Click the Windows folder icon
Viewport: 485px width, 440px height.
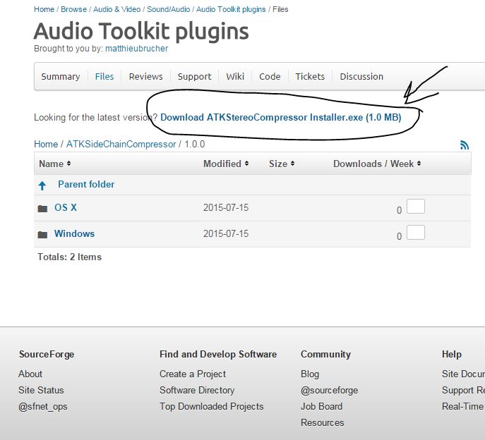42,234
